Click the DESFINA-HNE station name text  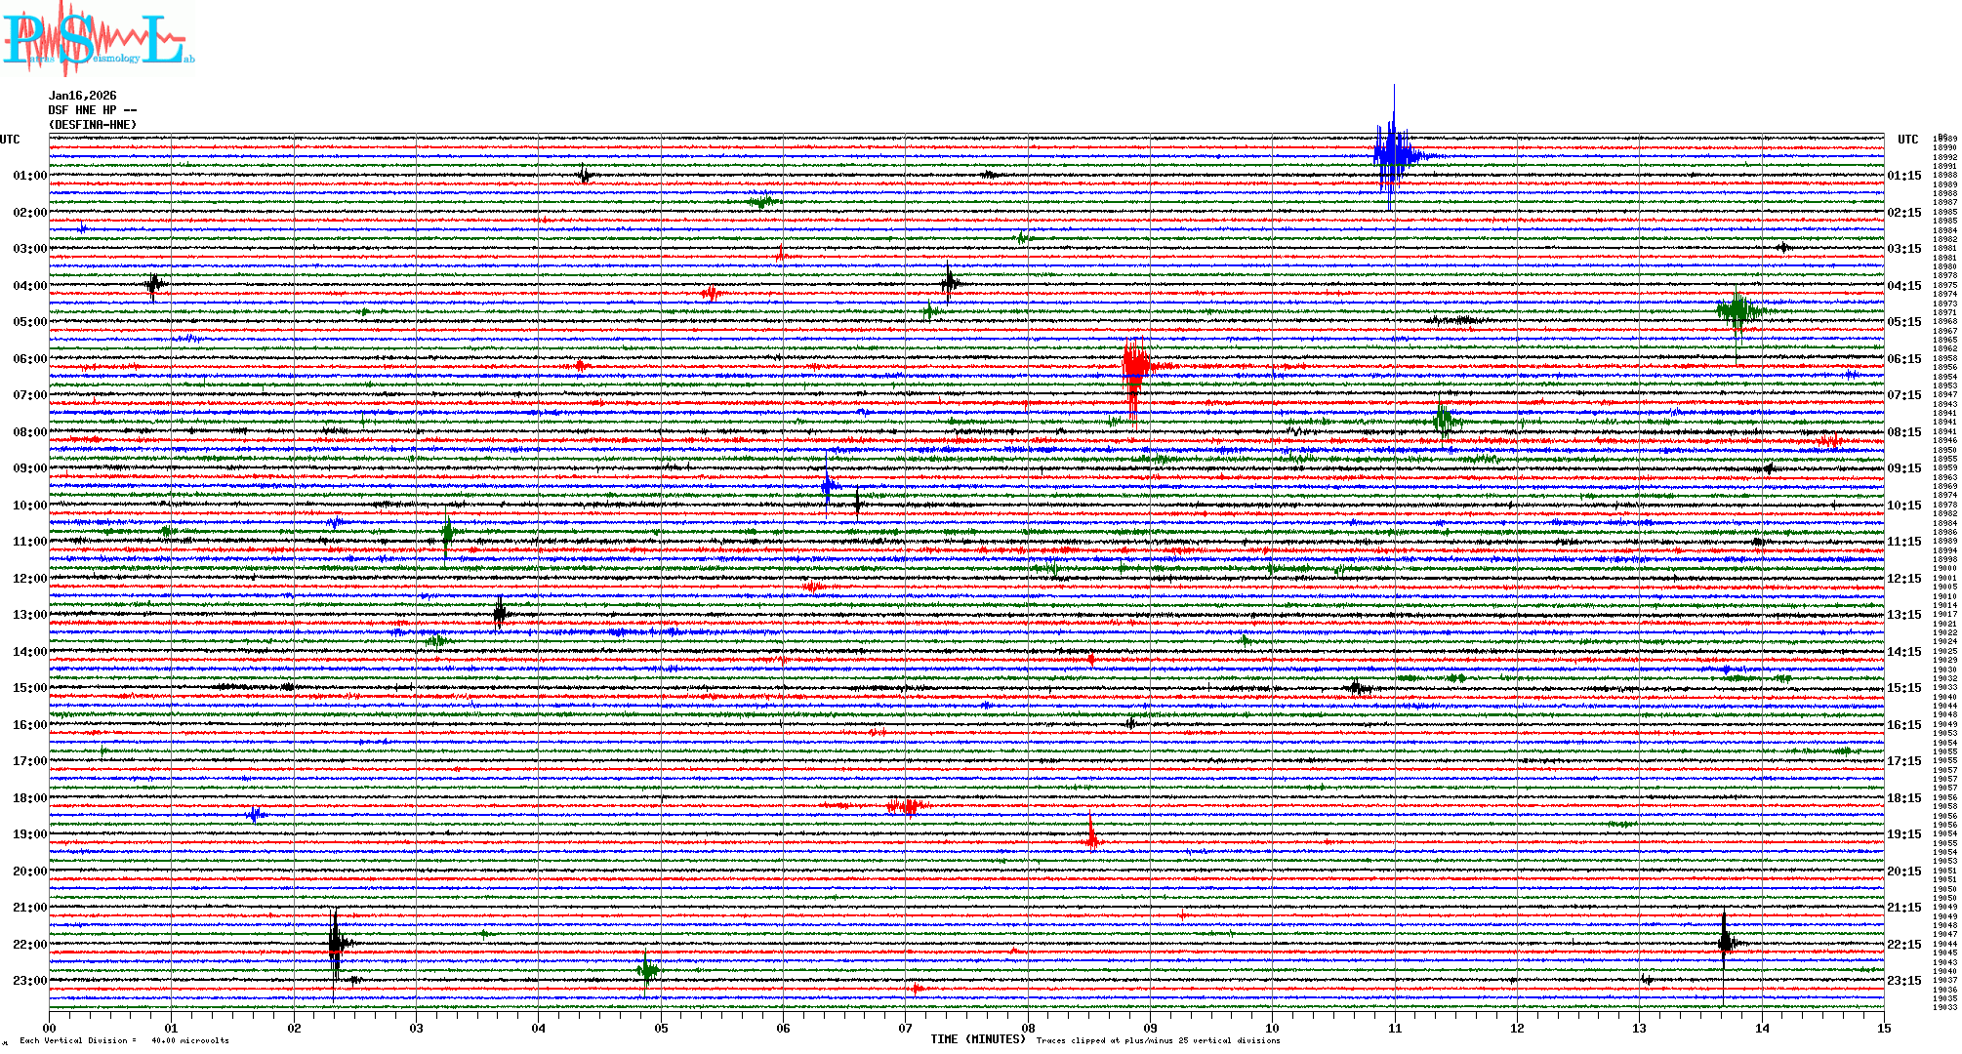coord(93,125)
